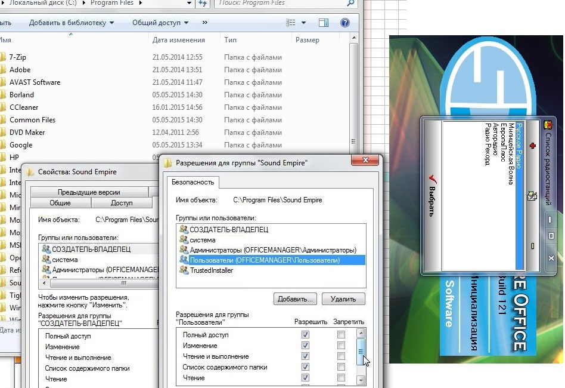
Task: Click the refresh arrows beside address bar
Action: pyautogui.click(x=202, y=3)
